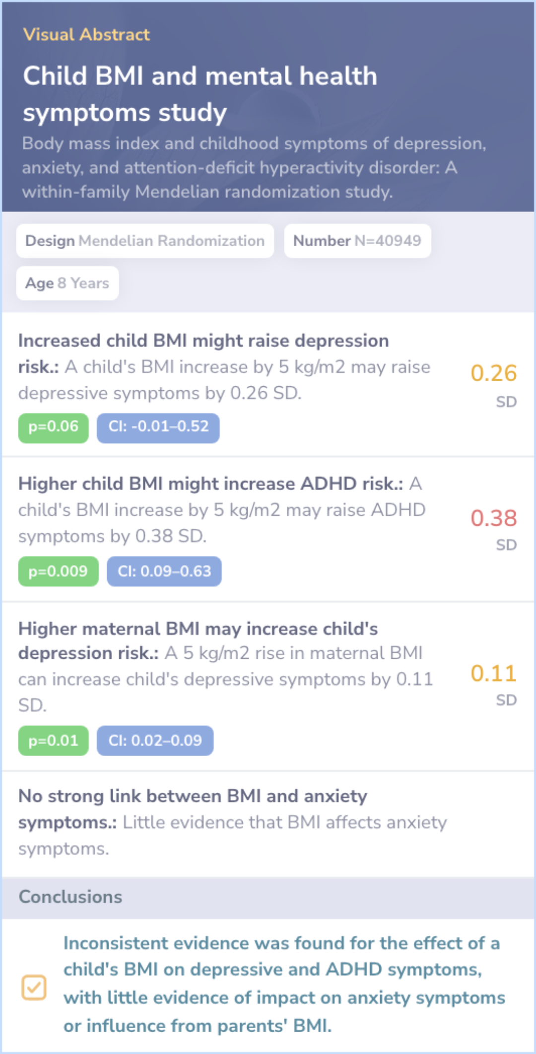Screen dimensions: 536x1054
Task: Click the Visual Abstract label
Action: [x=86, y=34]
